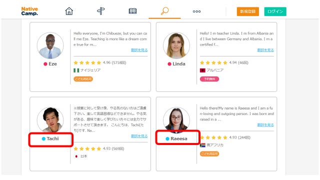320x180 pixels.
Task: Click Raeesa's introduction text
Action: click(x=236, y=113)
